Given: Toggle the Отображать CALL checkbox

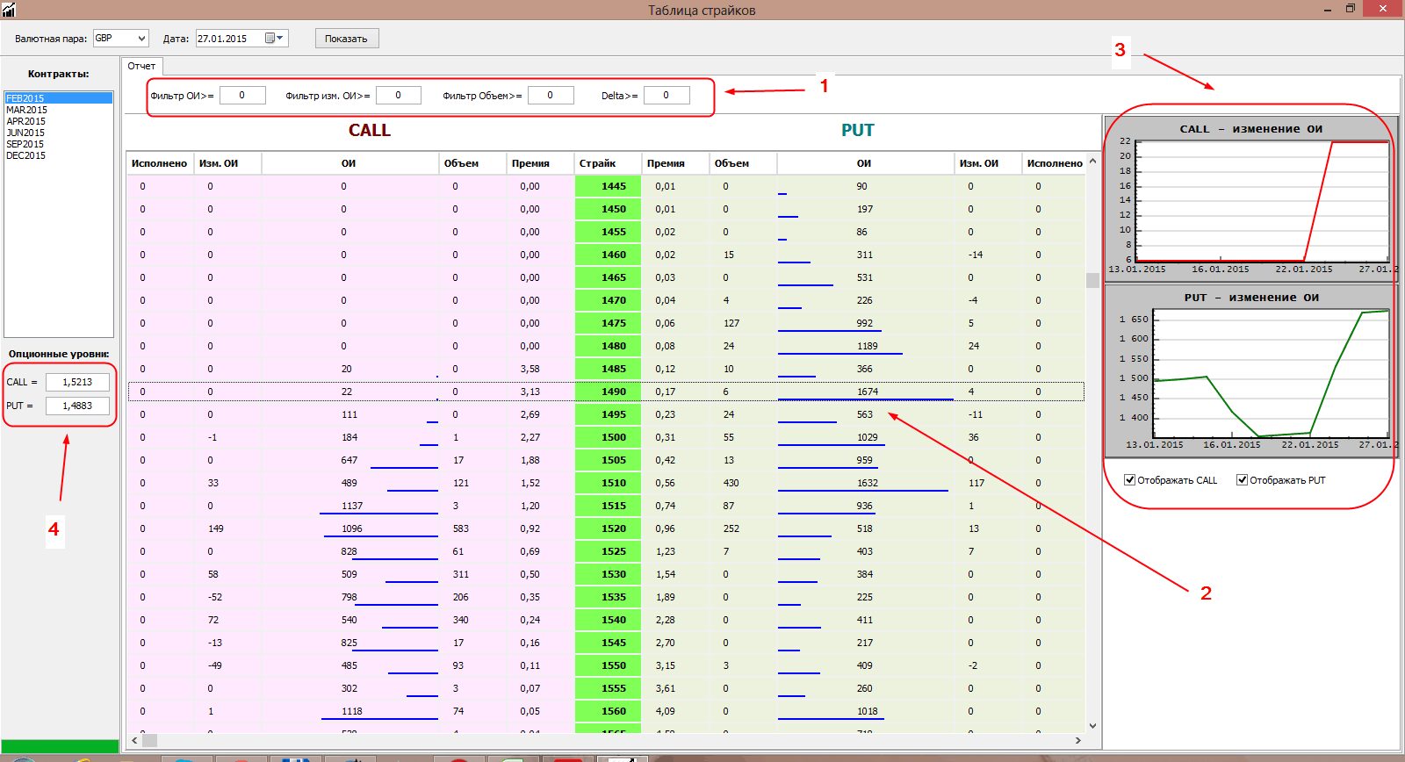Looking at the screenshot, I should point(1130,480).
